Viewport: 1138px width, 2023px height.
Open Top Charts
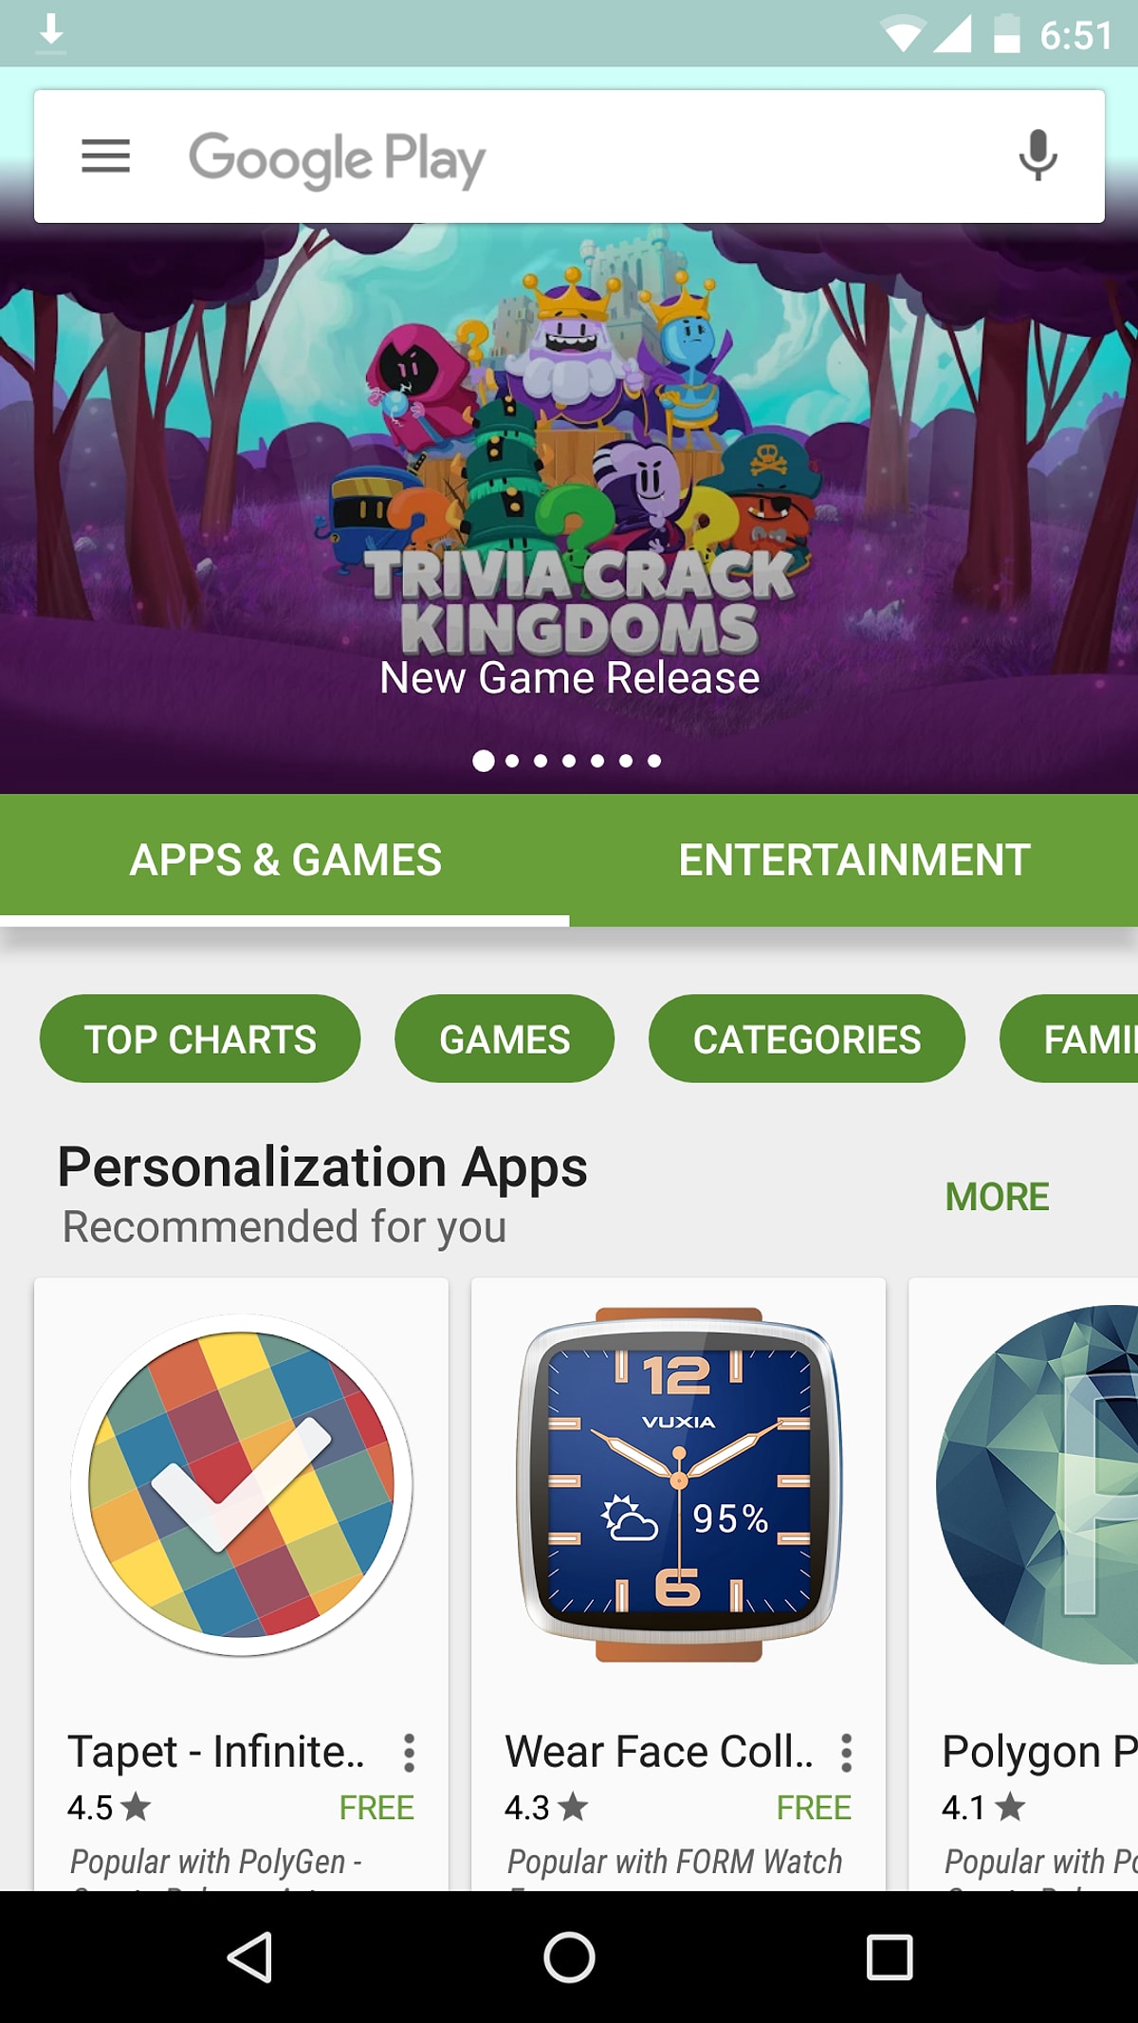[200, 1039]
